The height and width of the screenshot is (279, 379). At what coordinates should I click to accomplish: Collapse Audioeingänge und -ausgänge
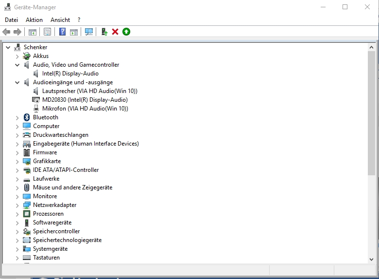coord(17,83)
